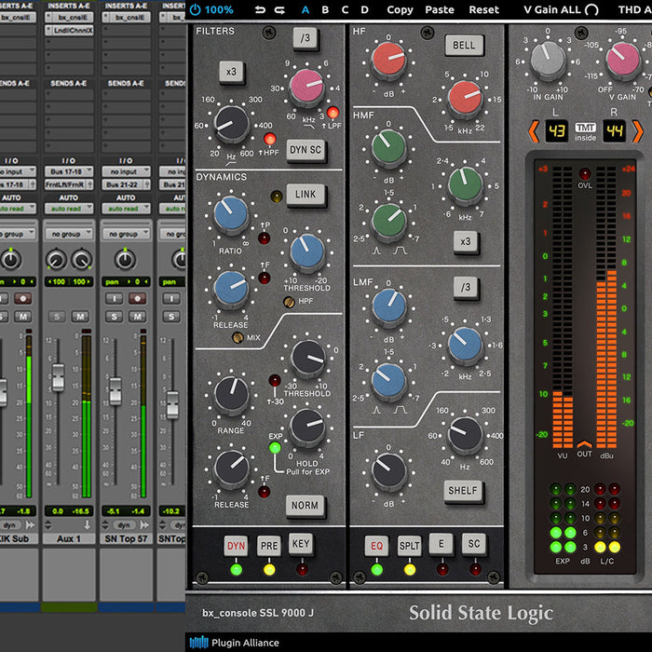
Task: Click the SN Top 57 volume fader
Action: click(x=115, y=391)
